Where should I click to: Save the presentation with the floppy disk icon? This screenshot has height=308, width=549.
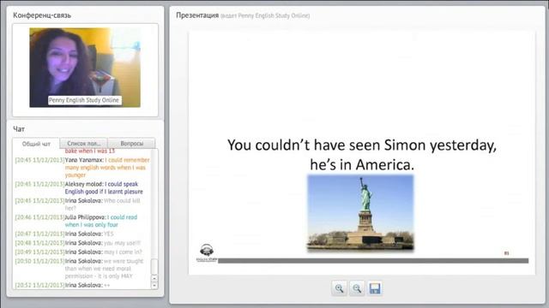pos(375,288)
